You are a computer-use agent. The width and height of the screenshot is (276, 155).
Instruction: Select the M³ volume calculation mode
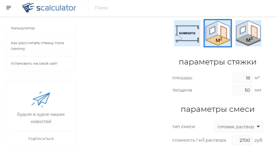tap(248, 33)
